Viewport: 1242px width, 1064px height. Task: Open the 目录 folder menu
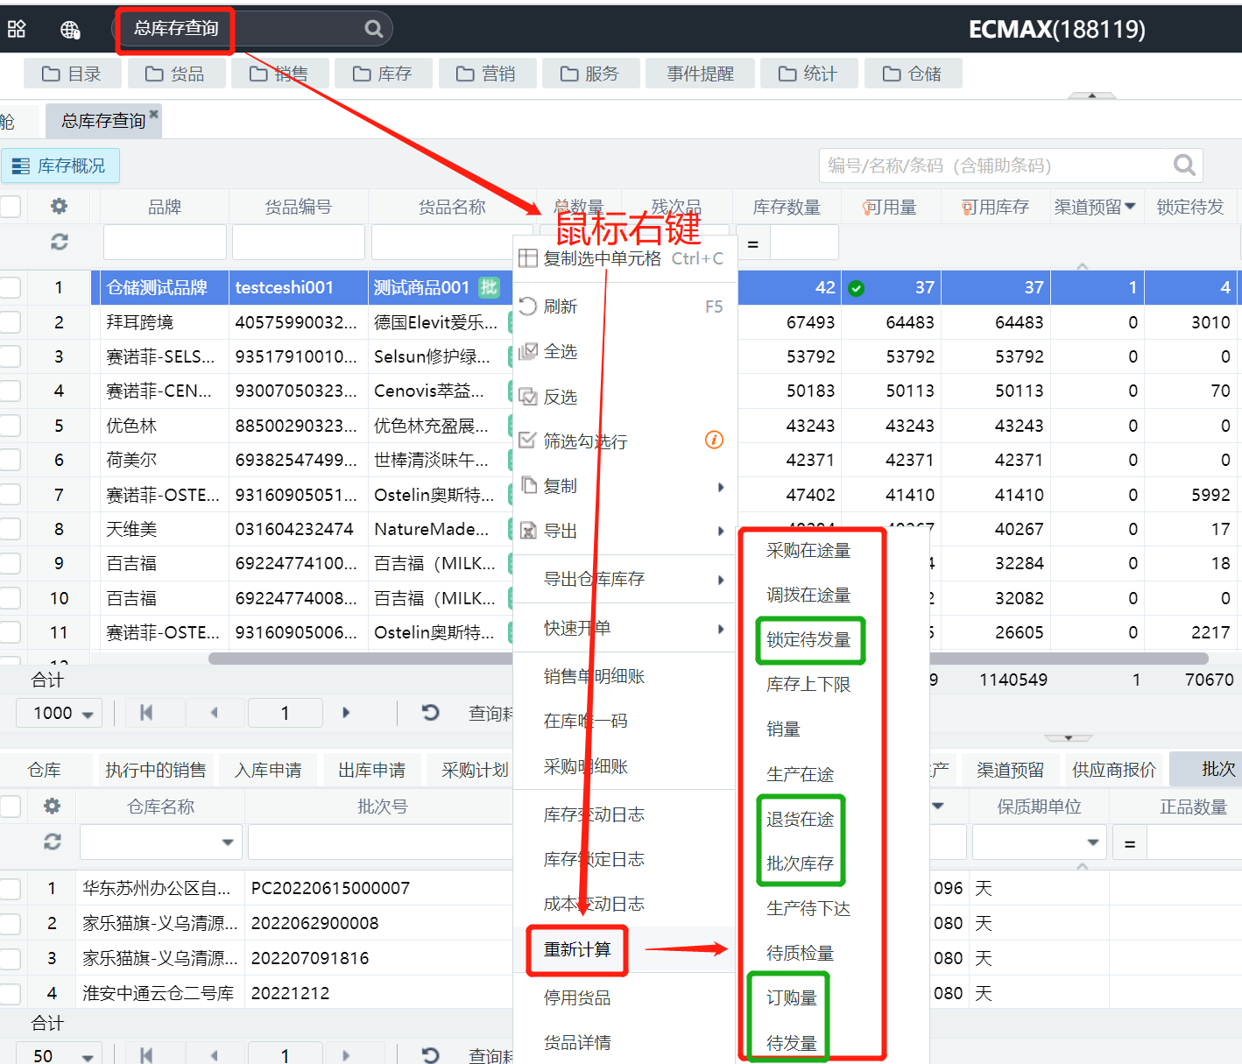point(73,74)
